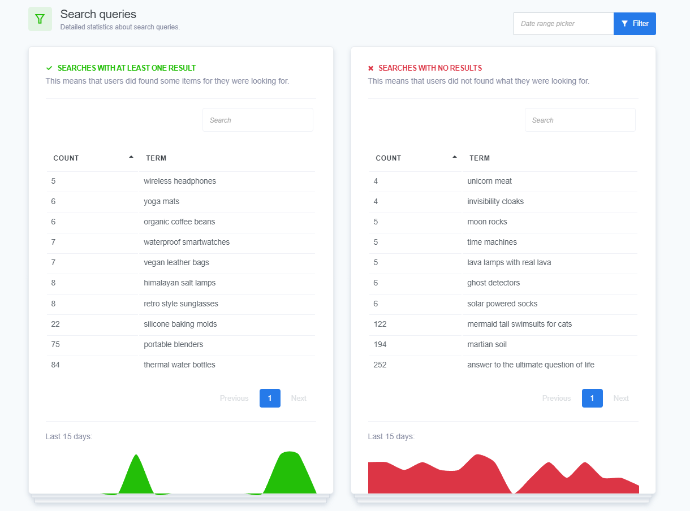This screenshot has height=511, width=690.
Task: Select the 'yoga mats' row
Action: pyautogui.click(x=181, y=201)
